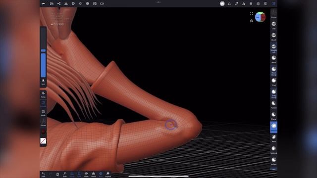Open the white alpha swatch with red slash
Image resolution: width=317 pixels, height=178 pixels.
tap(43, 140)
